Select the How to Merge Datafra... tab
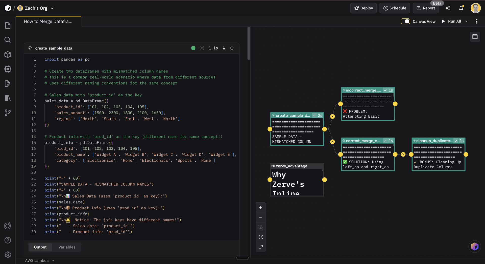 tap(48, 21)
